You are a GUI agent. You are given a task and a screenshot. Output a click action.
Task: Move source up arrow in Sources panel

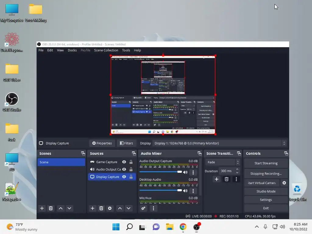120,208
